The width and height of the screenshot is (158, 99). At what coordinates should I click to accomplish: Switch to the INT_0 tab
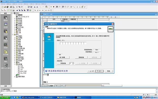(63, 86)
